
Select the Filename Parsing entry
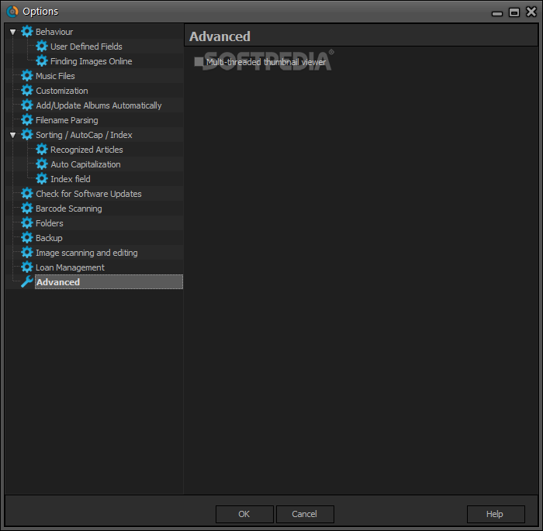[67, 120]
